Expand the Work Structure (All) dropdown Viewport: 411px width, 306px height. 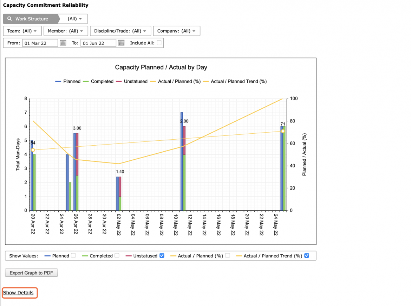point(74,19)
